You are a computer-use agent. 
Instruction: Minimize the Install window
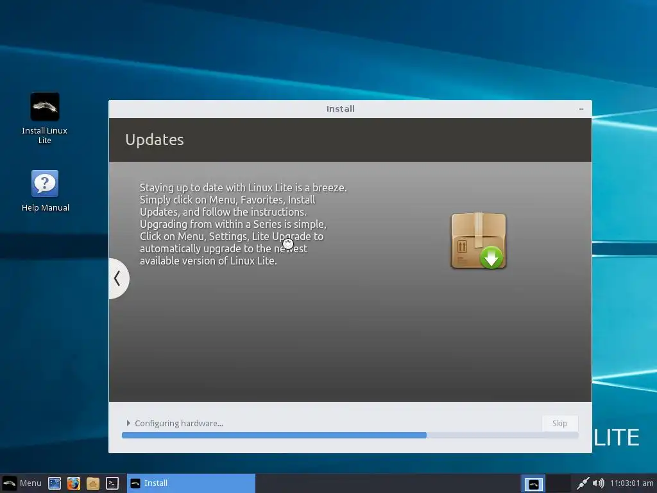click(581, 109)
